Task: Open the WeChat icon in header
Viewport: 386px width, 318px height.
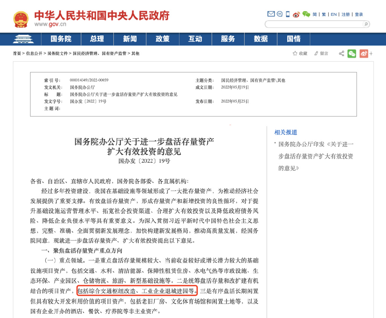Action: pyautogui.click(x=306, y=14)
